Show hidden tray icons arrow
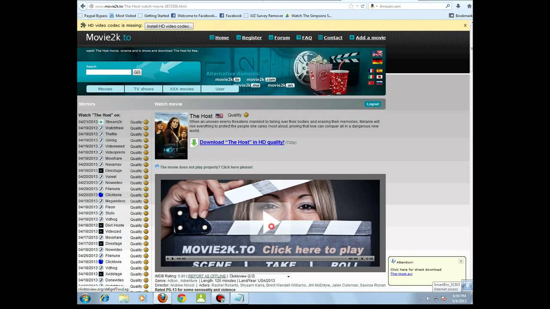Screen dimensions: 550x309 point(421,298)
